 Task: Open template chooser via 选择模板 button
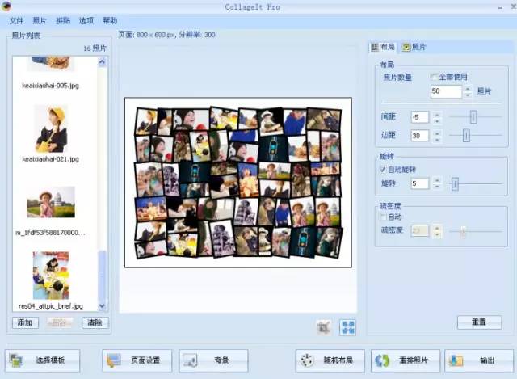click(43, 360)
